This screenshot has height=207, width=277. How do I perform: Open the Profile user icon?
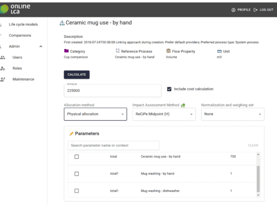(234, 10)
